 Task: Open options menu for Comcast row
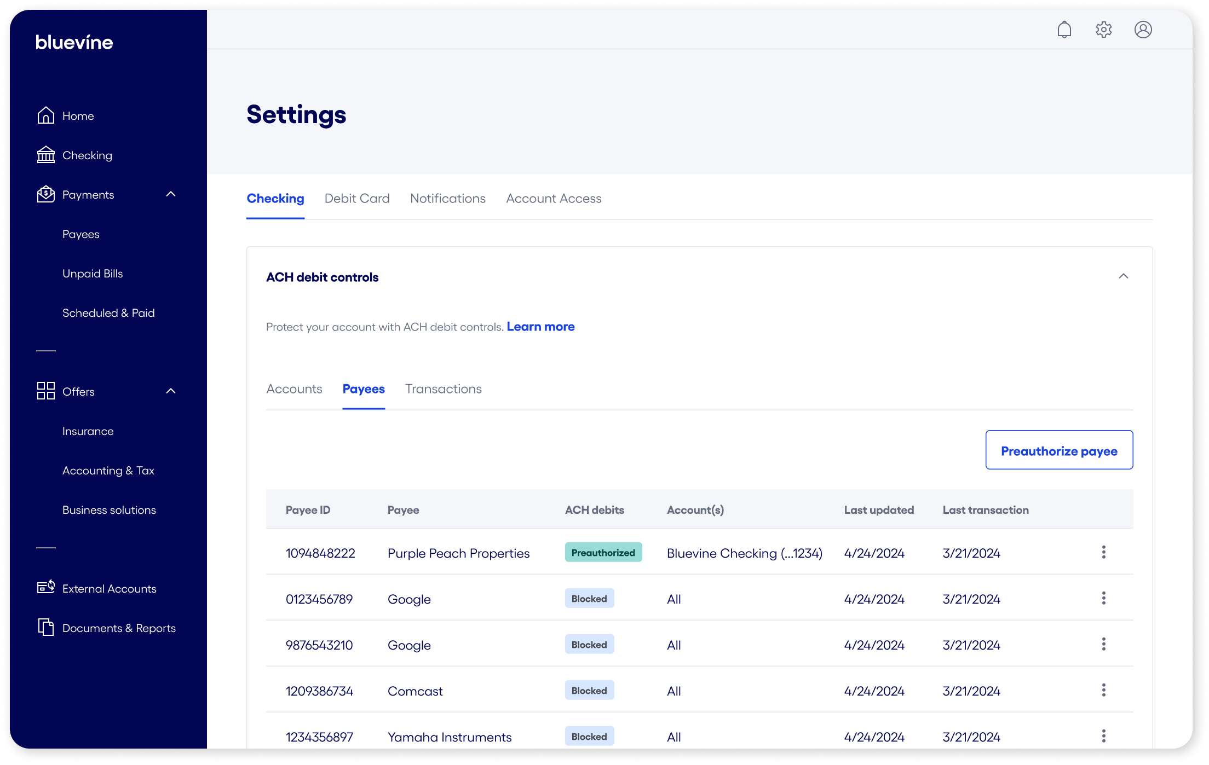[x=1103, y=690]
